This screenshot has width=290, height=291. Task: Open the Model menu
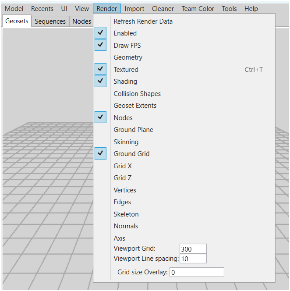[14, 9]
